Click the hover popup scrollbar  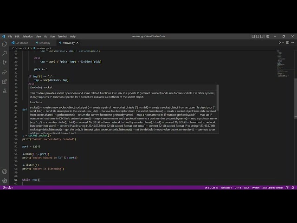[218, 98]
